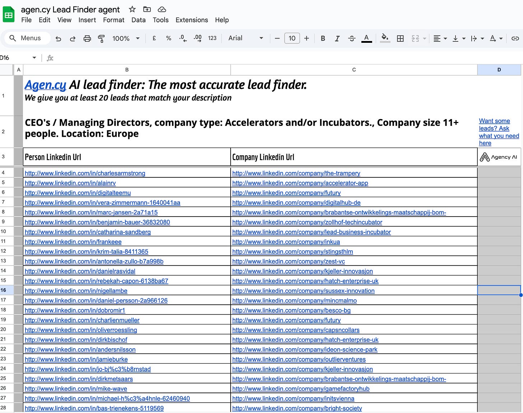Viewport: 523px width, 413px height.
Task: Open the text colour picker
Action: (x=366, y=38)
